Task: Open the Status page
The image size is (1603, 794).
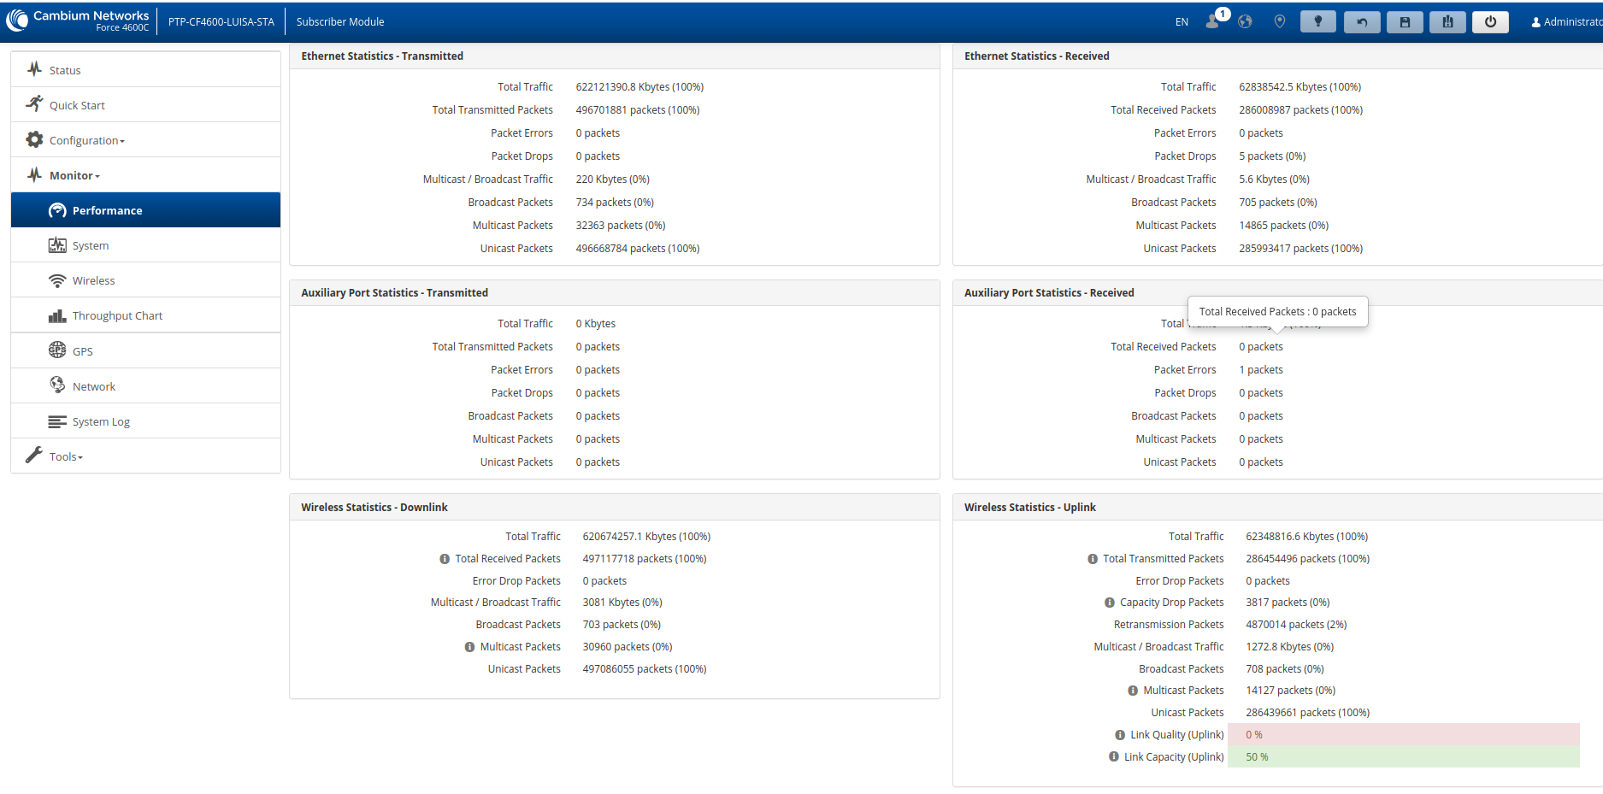Action: 146,70
